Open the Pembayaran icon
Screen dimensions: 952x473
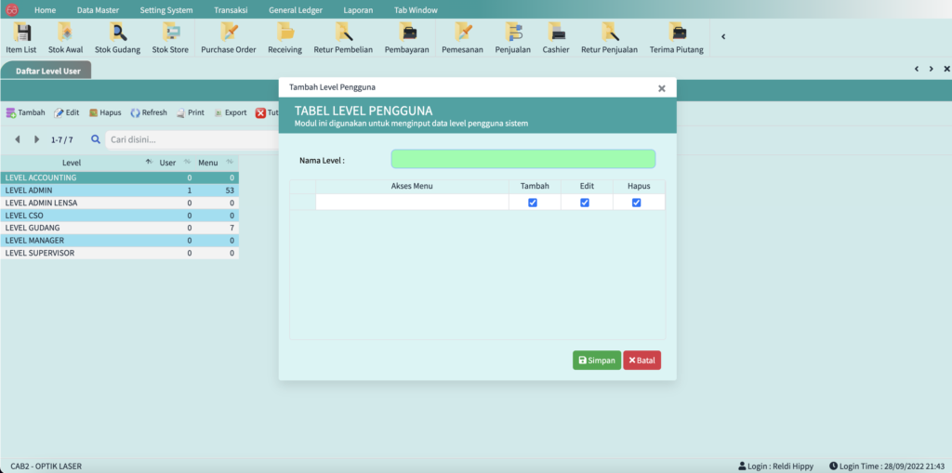pos(406,38)
